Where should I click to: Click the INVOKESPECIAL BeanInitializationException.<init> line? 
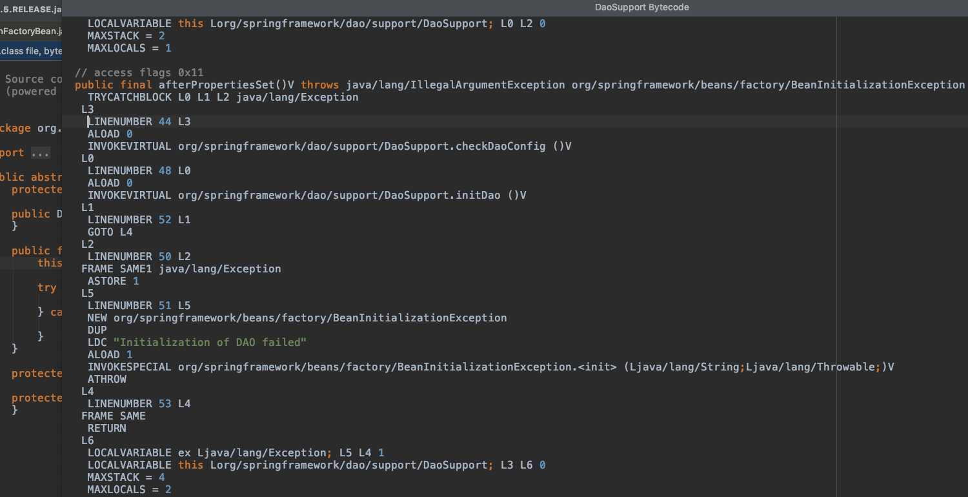(x=490, y=367)
